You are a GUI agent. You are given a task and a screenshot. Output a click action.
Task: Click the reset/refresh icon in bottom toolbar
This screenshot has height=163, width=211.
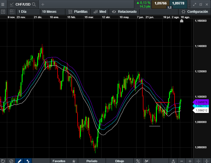(x=3, y=161)
